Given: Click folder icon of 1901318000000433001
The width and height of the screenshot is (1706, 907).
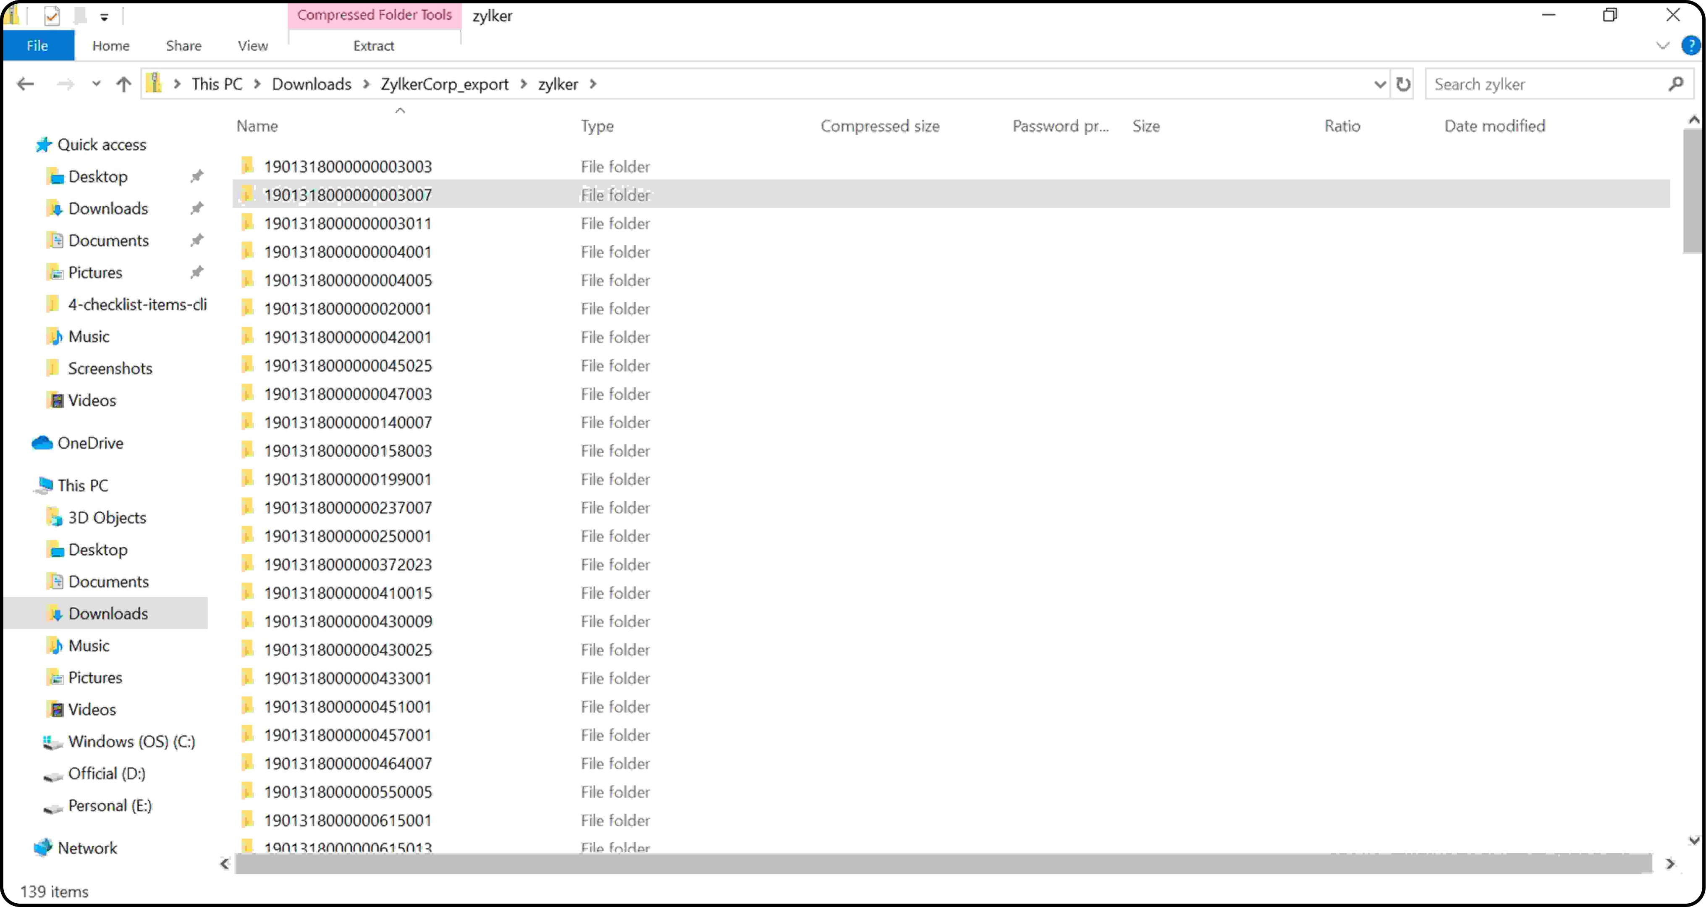Looking at the screenshot, I should click(248, 678).
